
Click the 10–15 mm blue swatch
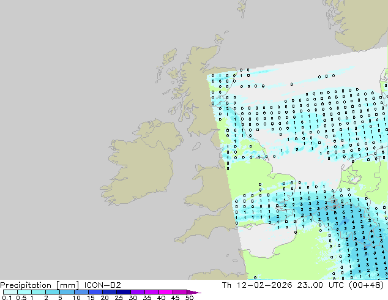pos(81,292)
